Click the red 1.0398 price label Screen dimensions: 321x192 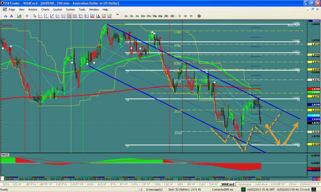[315, 89]
